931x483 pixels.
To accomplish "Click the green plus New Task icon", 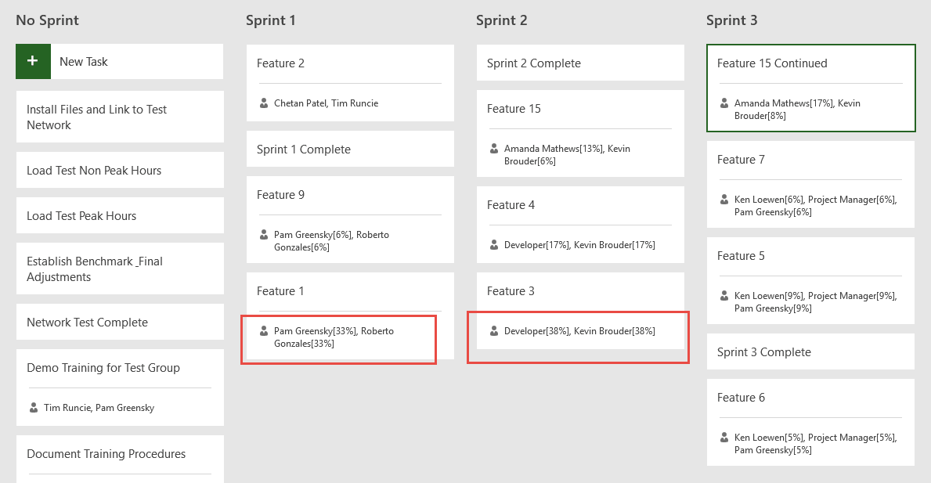I will [x=33, y=61].
